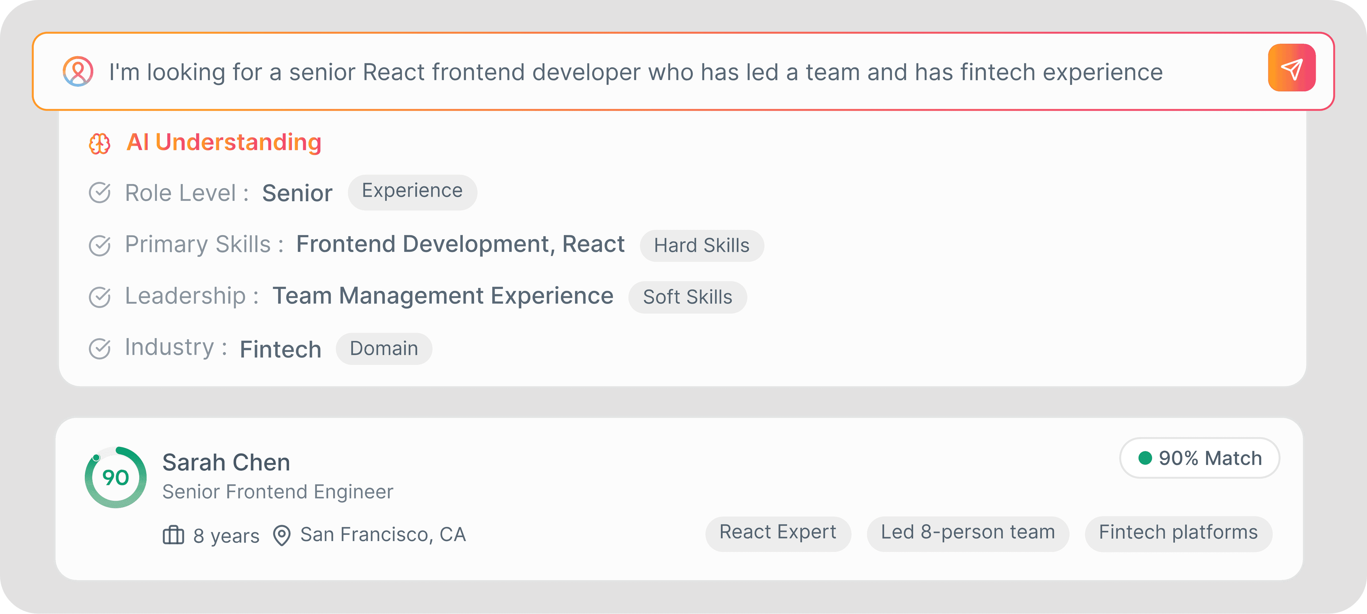Click the React Expert chip
The image size is (1367, 614).
coord(777,533)
